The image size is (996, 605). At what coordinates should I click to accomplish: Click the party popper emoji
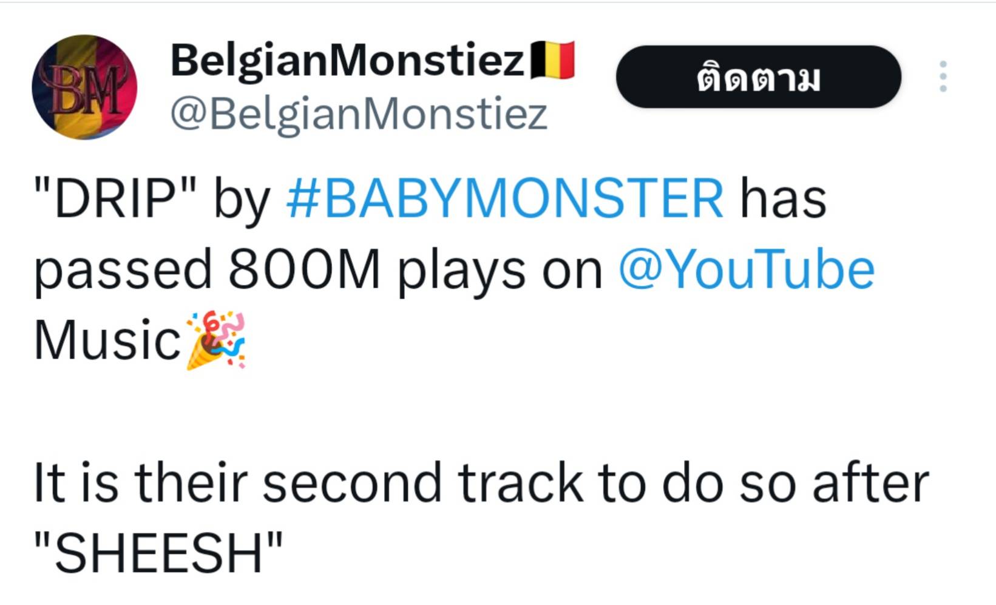tap(216, 340)
